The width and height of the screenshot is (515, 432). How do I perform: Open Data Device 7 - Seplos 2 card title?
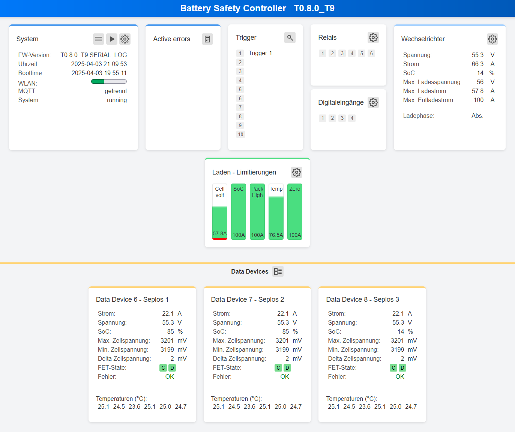click(x=248, y=300)
